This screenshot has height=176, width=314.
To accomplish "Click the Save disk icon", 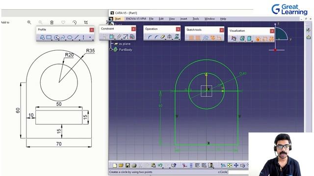I will pos(128,165).
